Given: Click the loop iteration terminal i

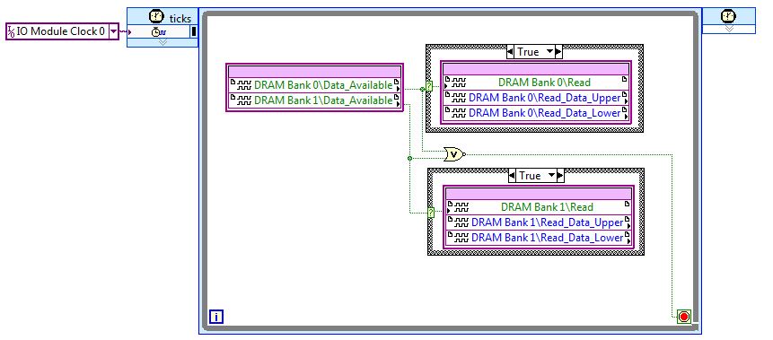Looking at the screenshot, I should click(216, 317).
